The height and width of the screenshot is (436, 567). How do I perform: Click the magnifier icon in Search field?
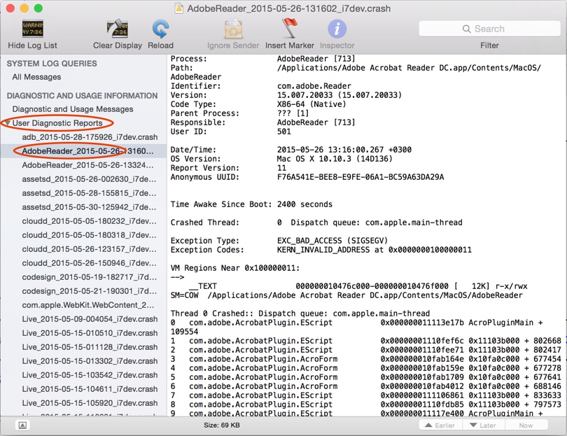(466, 29)
